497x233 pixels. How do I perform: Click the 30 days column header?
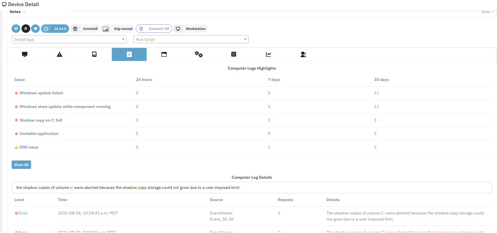[381, 80]
